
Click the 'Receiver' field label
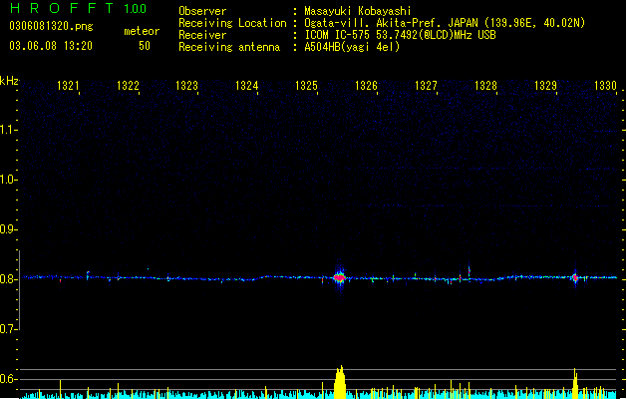pos(202,35)
